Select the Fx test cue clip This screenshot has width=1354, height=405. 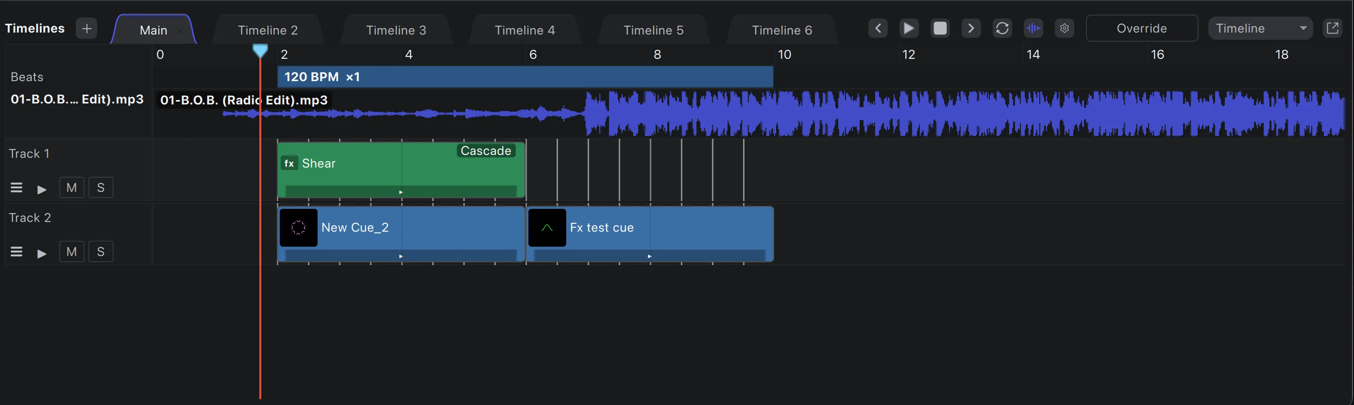650,234
